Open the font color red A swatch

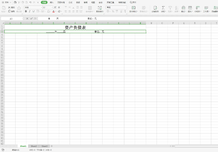point(53,11)
